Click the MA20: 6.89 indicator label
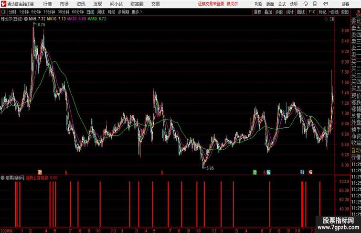 [x=77, y=19]
